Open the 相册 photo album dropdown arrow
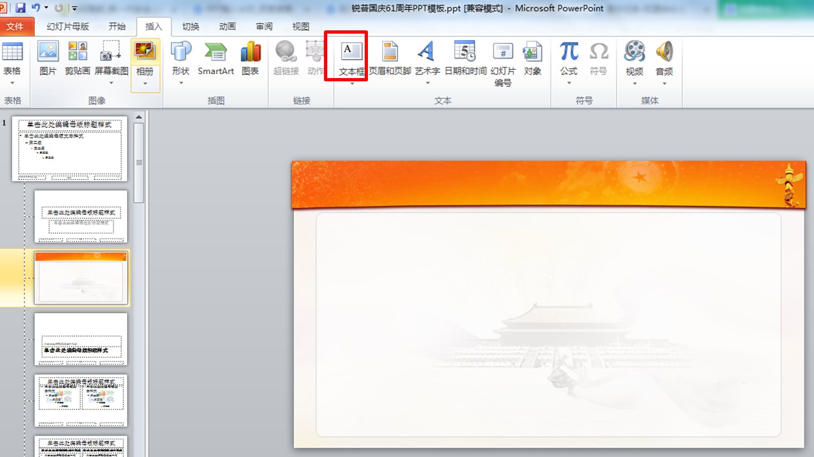 pyautogui.click(x=145, y=83)
